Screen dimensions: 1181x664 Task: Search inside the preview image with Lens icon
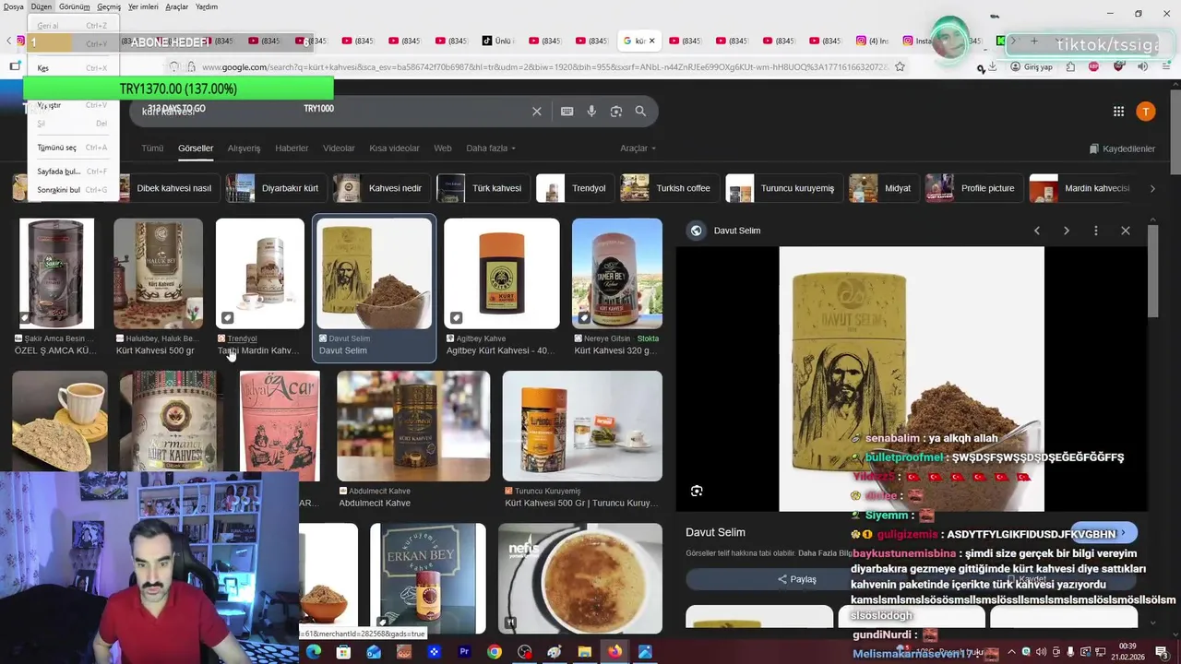697,491
